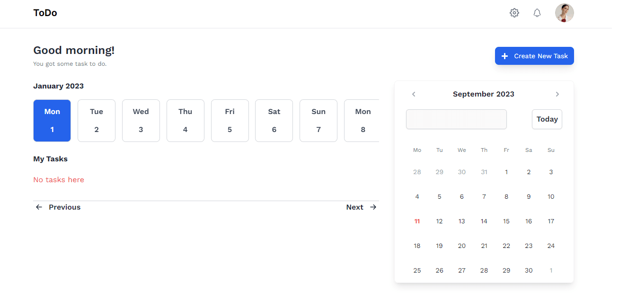Click the plus icon in Create New Task
619x300 pixels.
(x=504, y=56)
